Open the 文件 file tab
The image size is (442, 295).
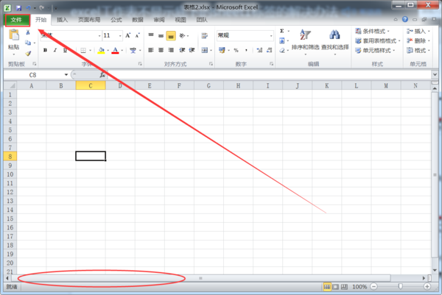click(17, 20)
